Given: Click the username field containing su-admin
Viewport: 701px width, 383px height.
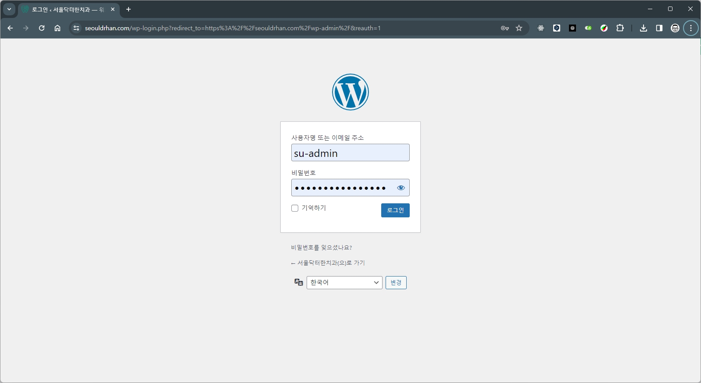Looking at the screenshot, I should tap(350, 153).
